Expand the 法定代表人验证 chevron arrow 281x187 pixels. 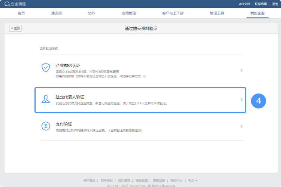tap(242, 100)
